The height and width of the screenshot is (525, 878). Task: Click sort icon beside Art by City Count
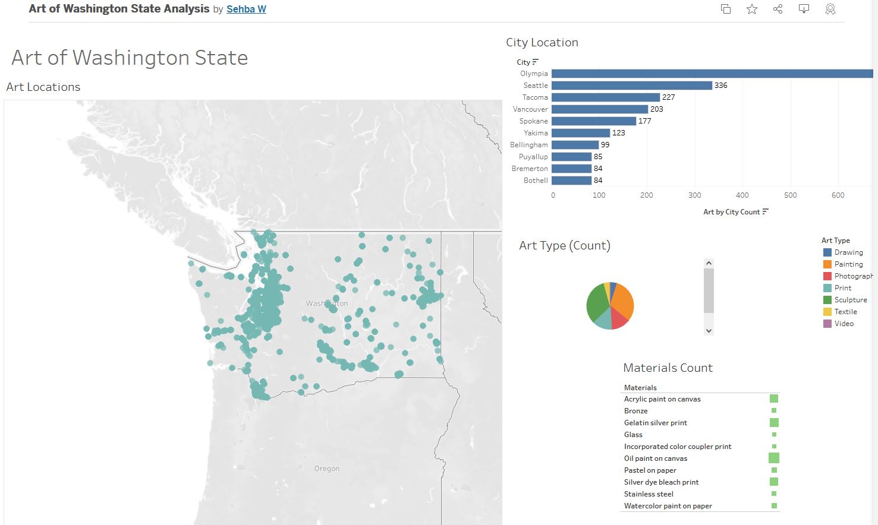(765, 211)
